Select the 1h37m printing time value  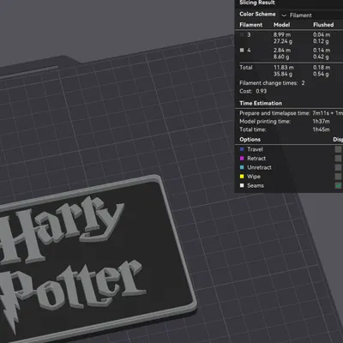tap(322, 122)
